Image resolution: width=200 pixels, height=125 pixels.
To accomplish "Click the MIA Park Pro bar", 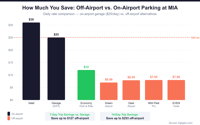I will pyautogui.click(x=154, y=90).
